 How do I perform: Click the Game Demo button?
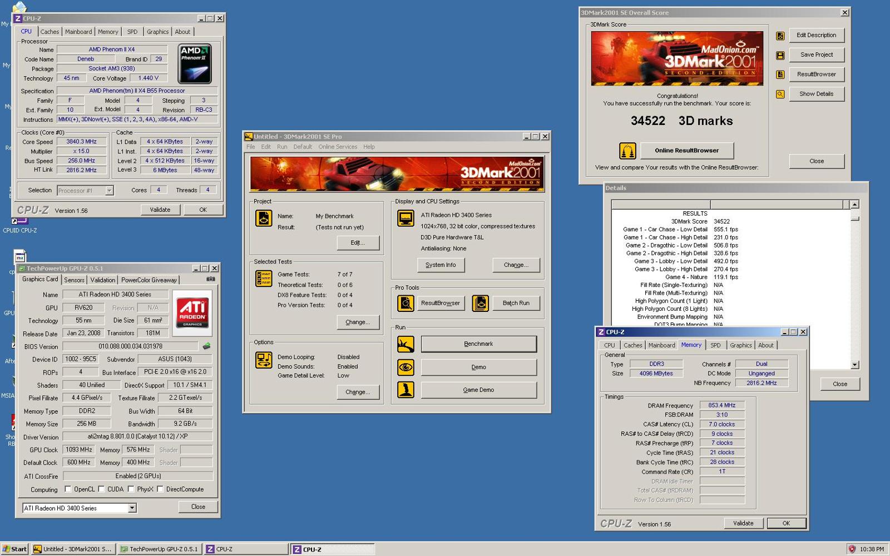click(479, 390)
